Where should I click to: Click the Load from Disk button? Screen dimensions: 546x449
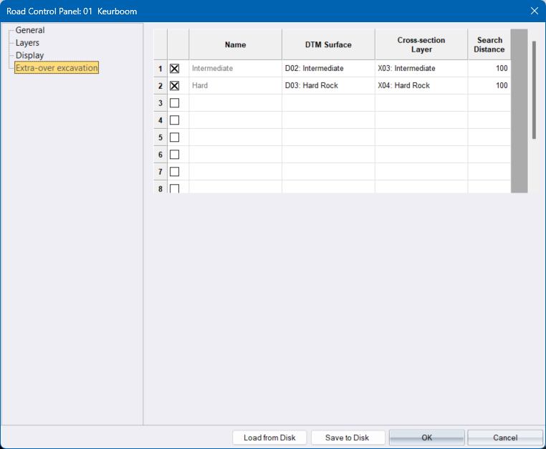coord(269,438)
